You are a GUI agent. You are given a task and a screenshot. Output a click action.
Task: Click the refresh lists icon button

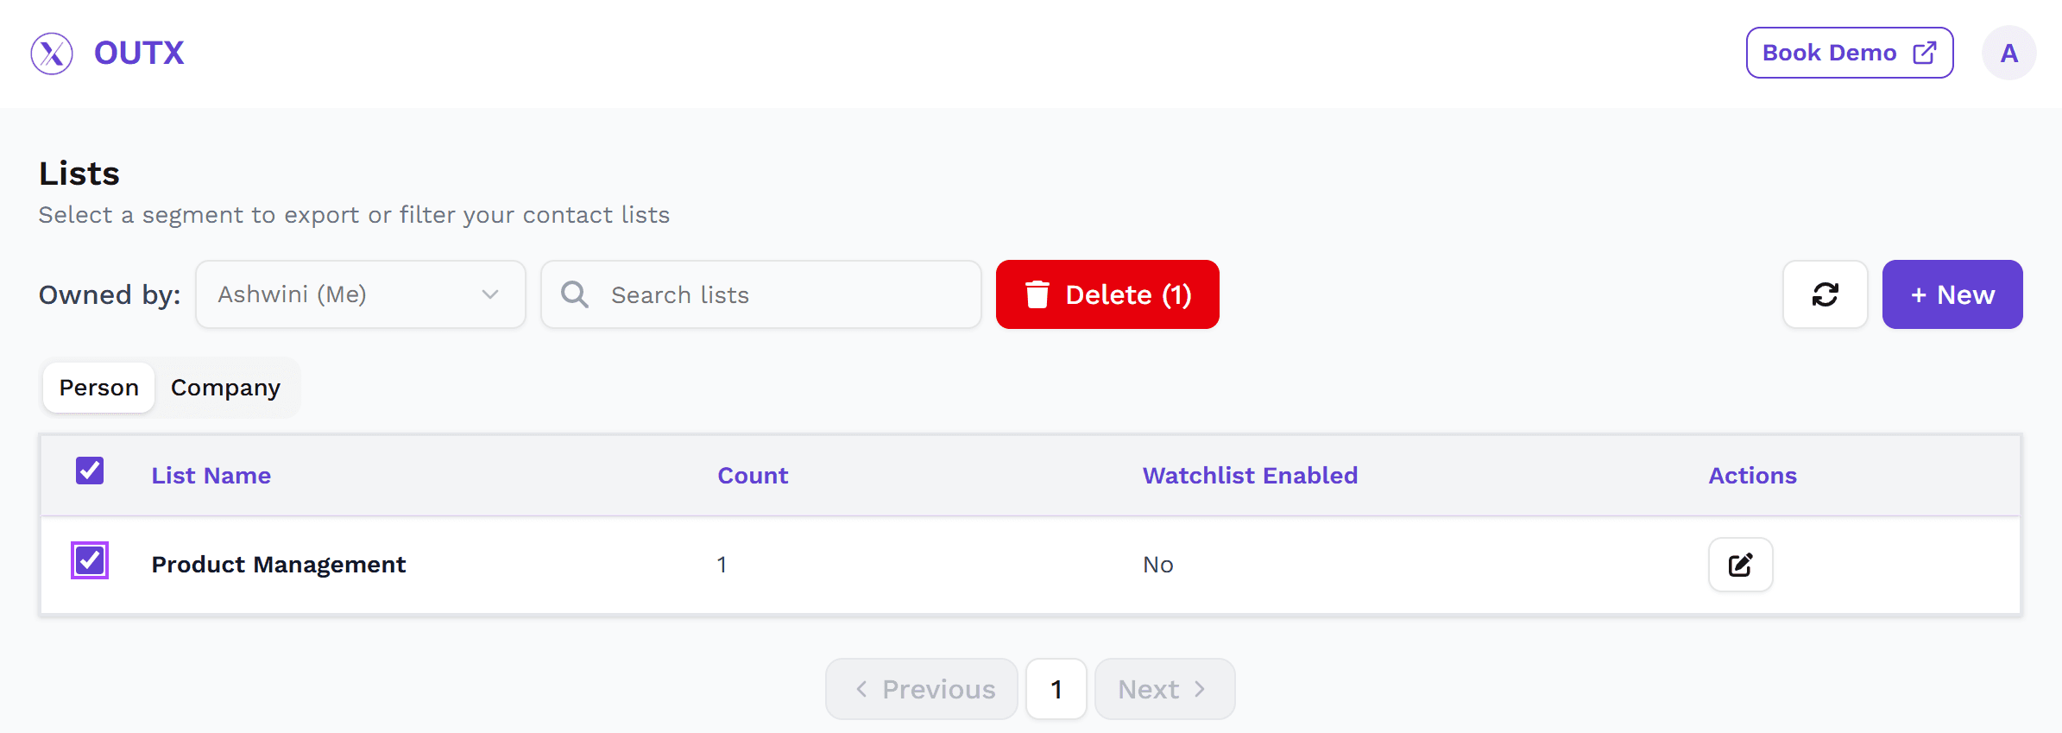(1826, 294)
